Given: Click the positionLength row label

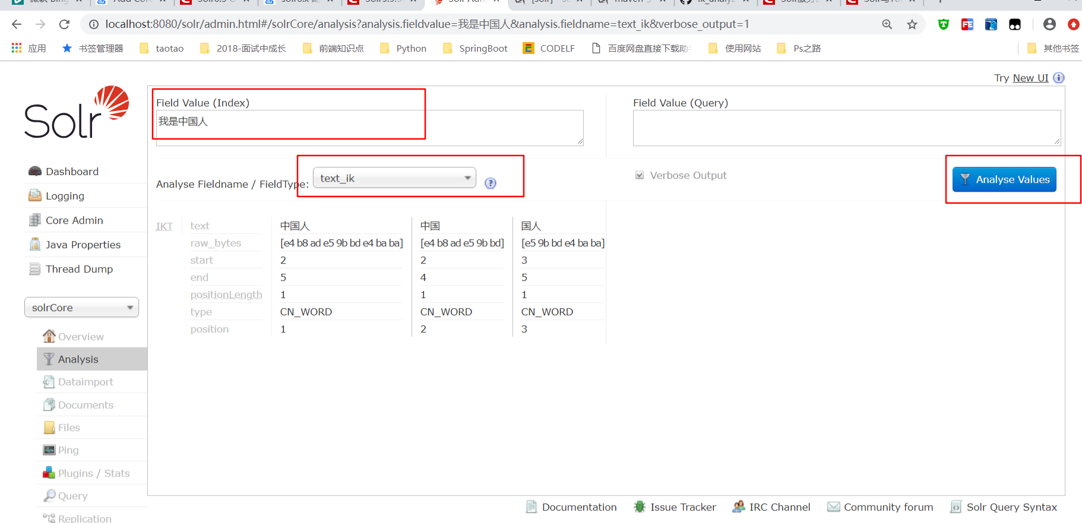Looking at the screenshot, I should coord(226,294).
